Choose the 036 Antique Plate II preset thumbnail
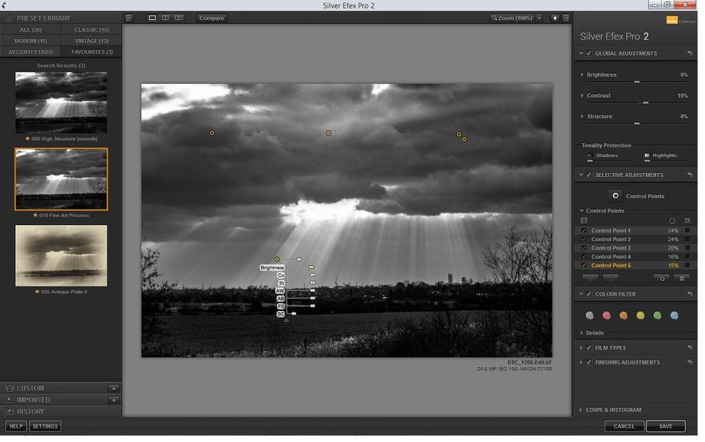 click(61, 255)
